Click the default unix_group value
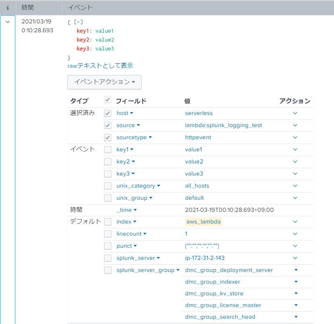 point(194,198)
